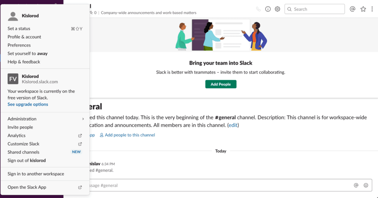Open emoji picker in message box
378x198 pixels.
[x=366, y=185]
